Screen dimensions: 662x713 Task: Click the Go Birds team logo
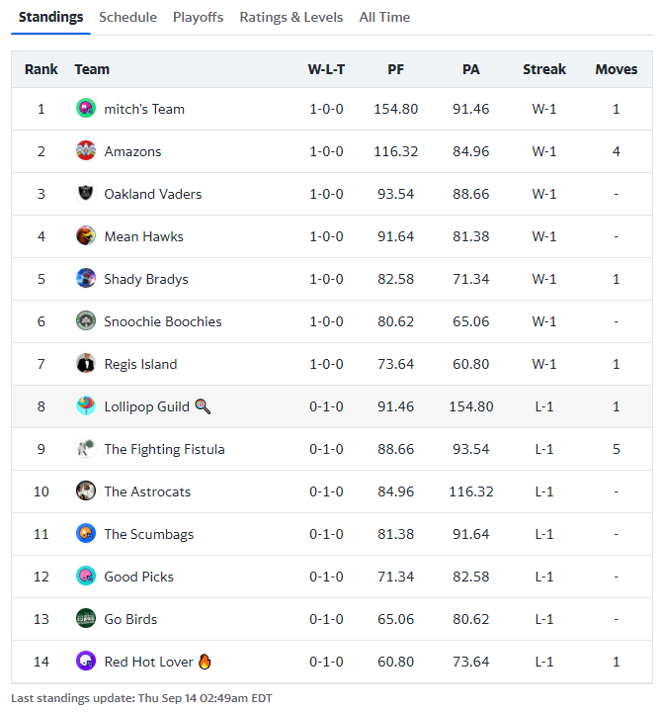point(86,619)
